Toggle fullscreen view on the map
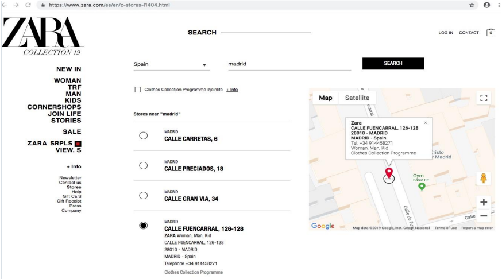This screenshot has height=279, width=502. click(x=484, y=98)
